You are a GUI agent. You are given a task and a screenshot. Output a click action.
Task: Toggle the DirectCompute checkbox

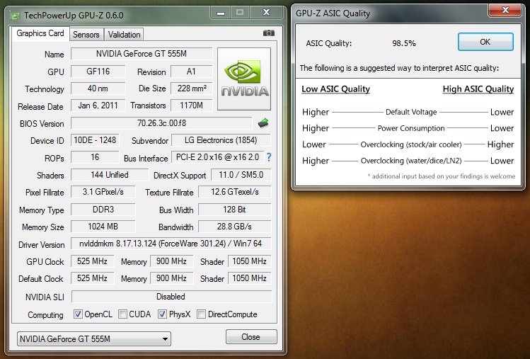click(201, 314)
